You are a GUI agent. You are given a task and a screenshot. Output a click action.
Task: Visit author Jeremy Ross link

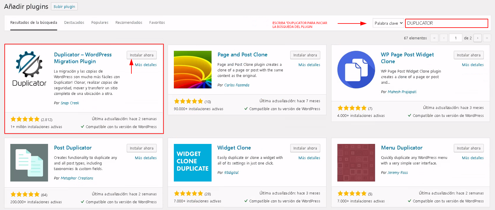[398, 173]
